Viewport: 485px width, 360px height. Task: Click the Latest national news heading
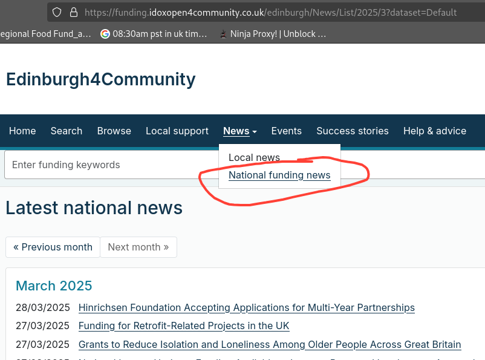tap(94, 208)
